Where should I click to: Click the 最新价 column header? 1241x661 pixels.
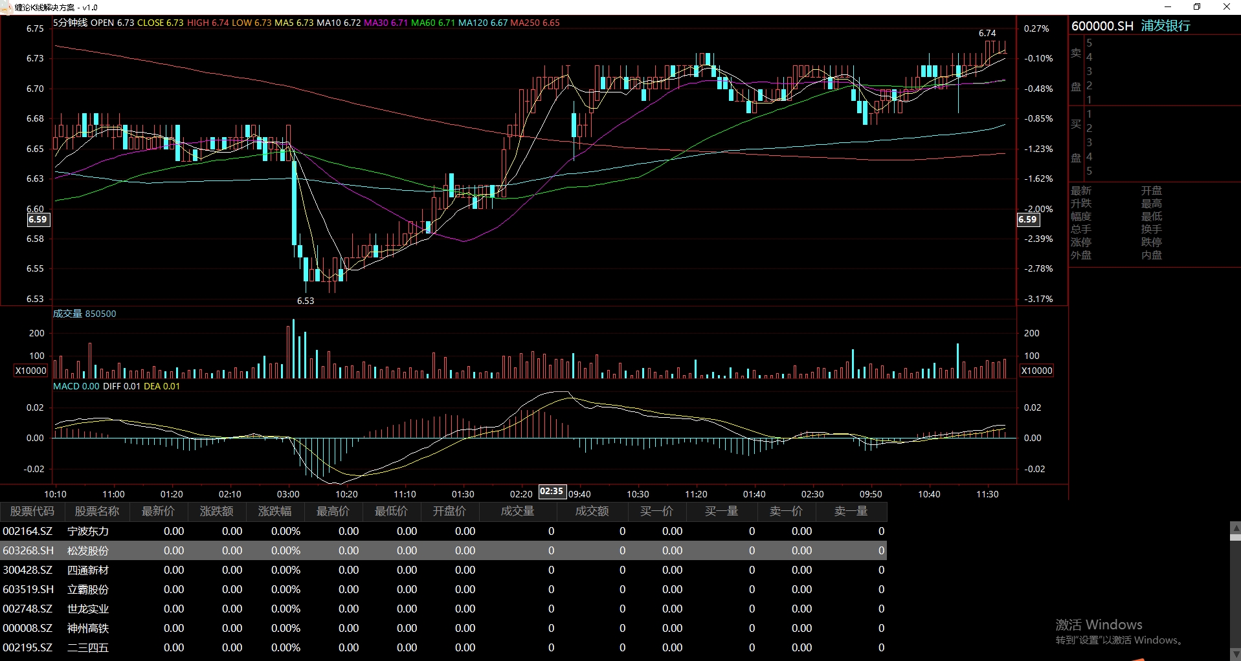[x=159, y=512]
